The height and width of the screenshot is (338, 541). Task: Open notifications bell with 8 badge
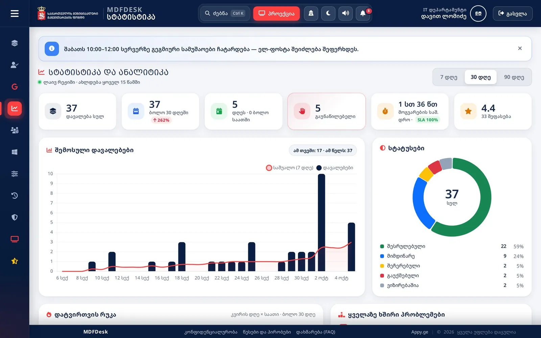click(x=363, y=14)
